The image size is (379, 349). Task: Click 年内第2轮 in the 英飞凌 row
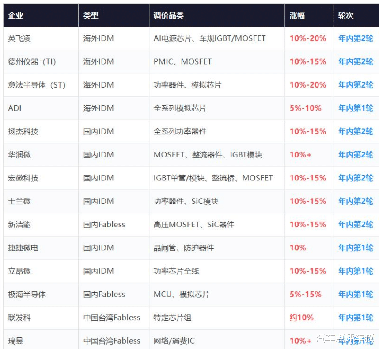coord(356,38)
